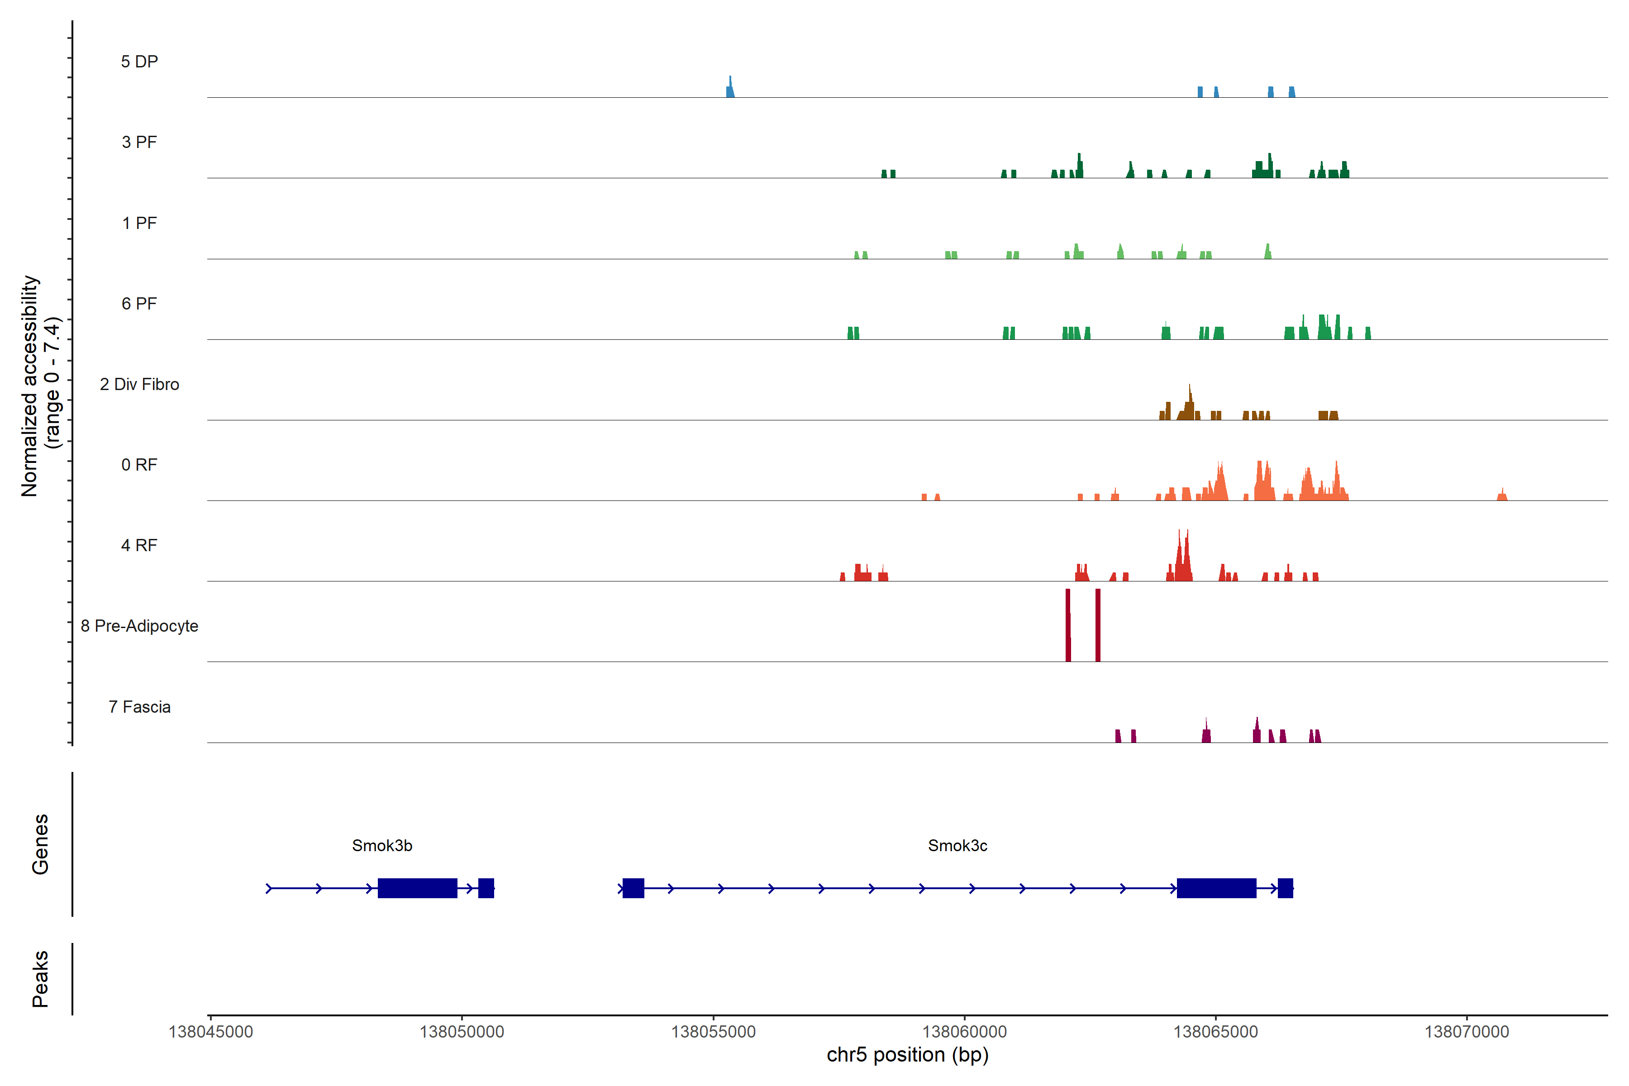Click the 0 RF track label
The image size is (1629, 1086).
click(139, 465)
